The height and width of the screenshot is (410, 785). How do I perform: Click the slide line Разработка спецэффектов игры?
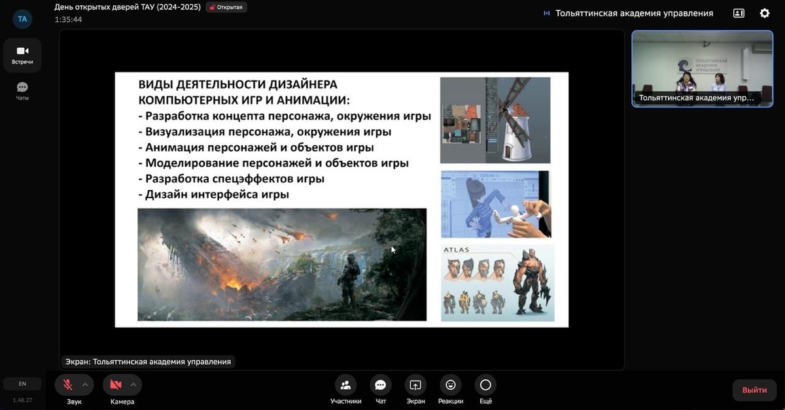click(x=232, y=179)
